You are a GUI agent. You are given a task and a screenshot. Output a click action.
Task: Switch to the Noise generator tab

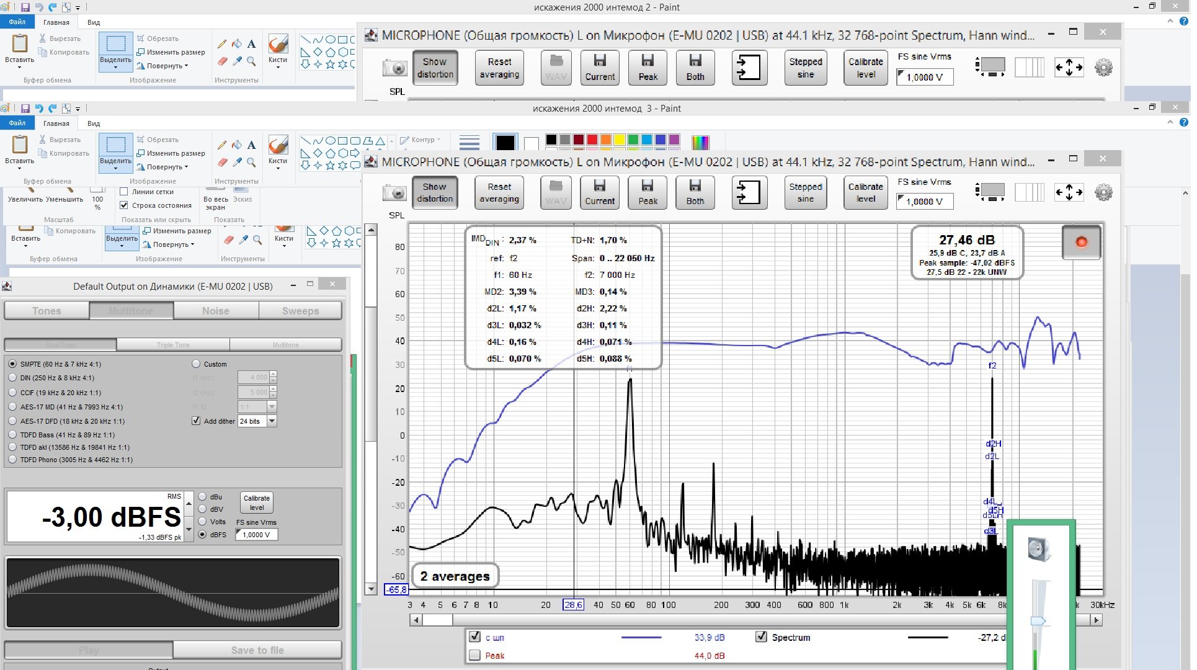coord(215,311)
